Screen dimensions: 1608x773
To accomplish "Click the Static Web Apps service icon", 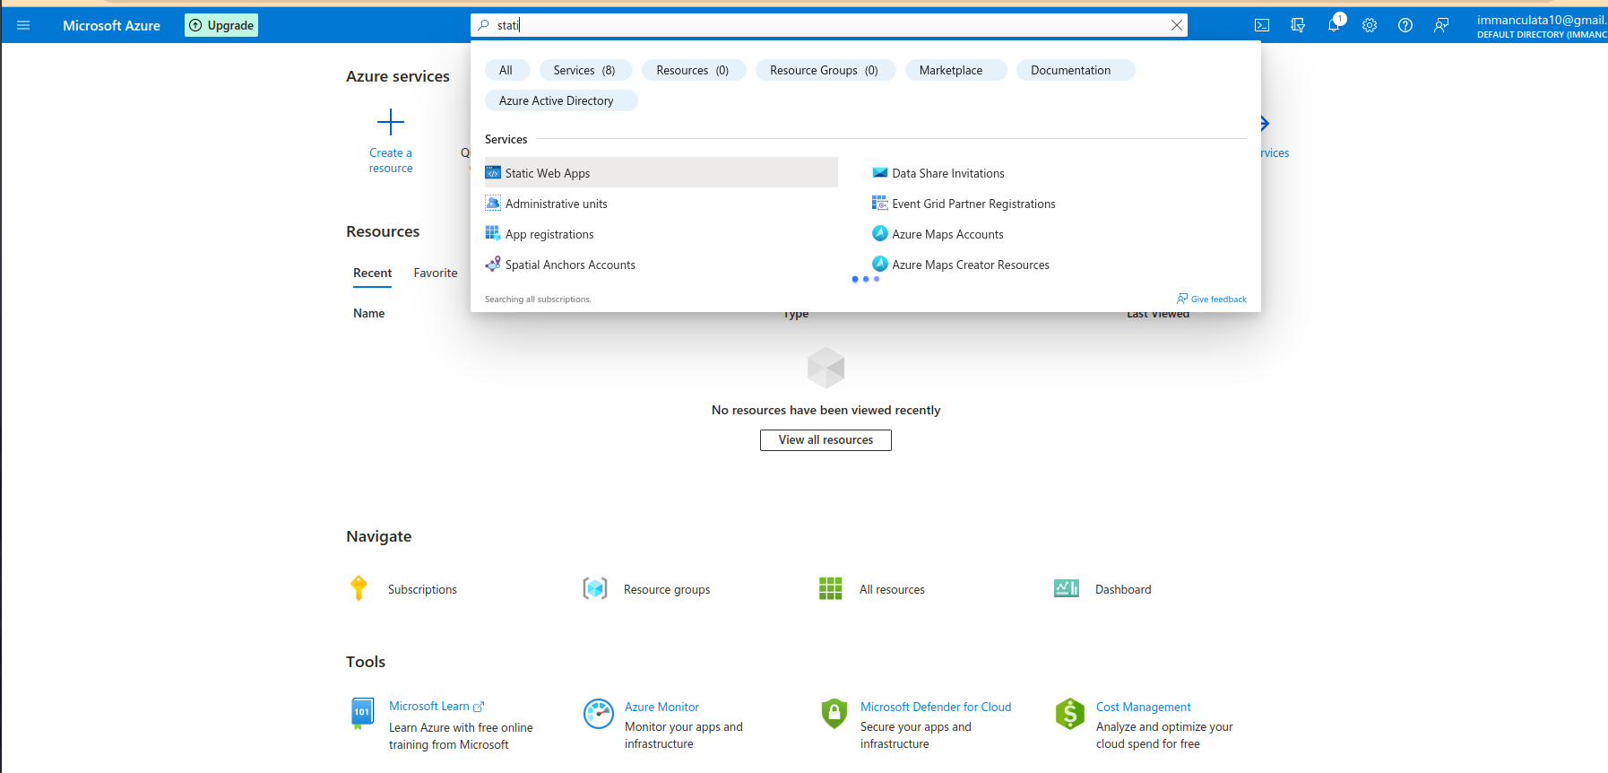I will [x=493, y=172].
